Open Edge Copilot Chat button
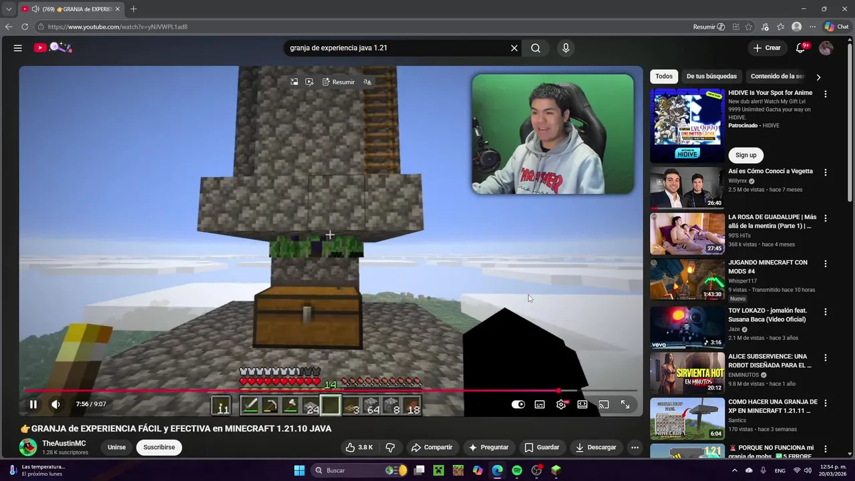855x481 pixels. coord(836,27)
